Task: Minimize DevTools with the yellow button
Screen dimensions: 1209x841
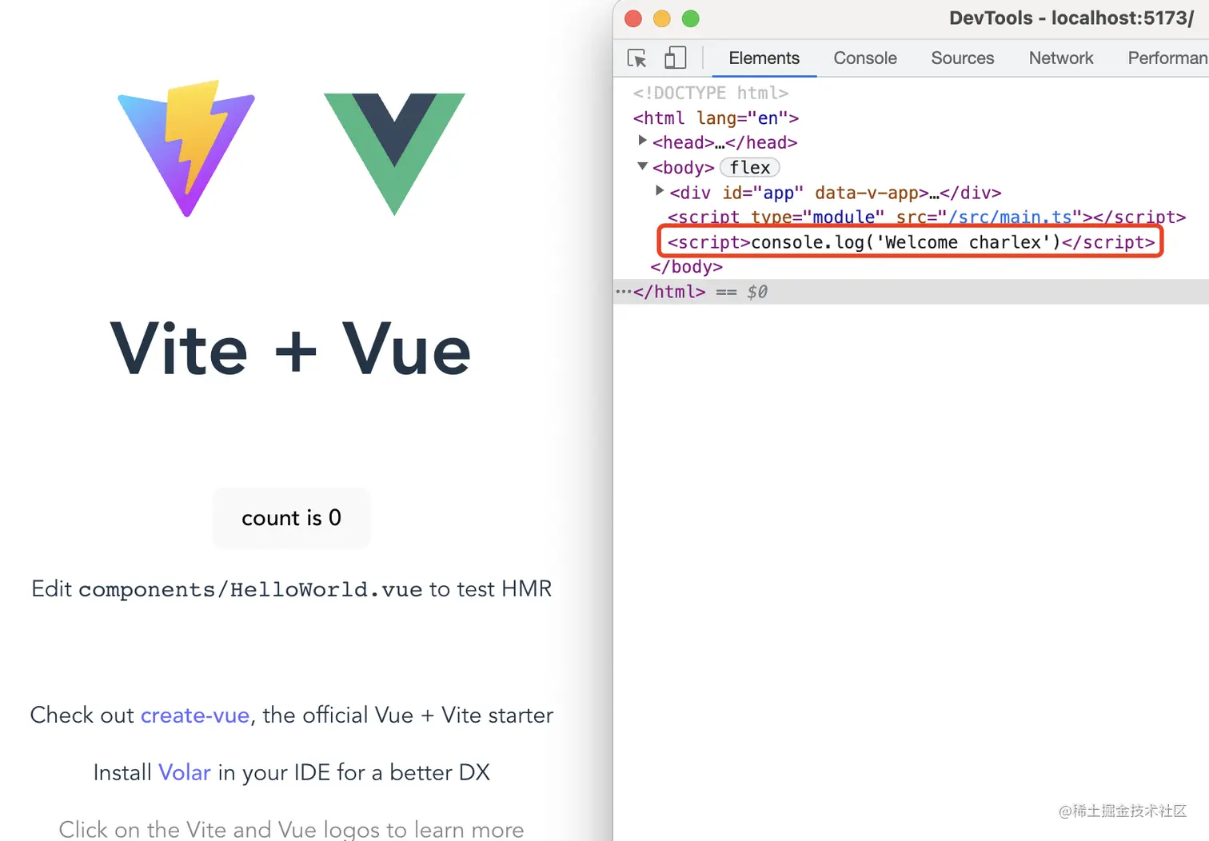Action: pos(662,18)
